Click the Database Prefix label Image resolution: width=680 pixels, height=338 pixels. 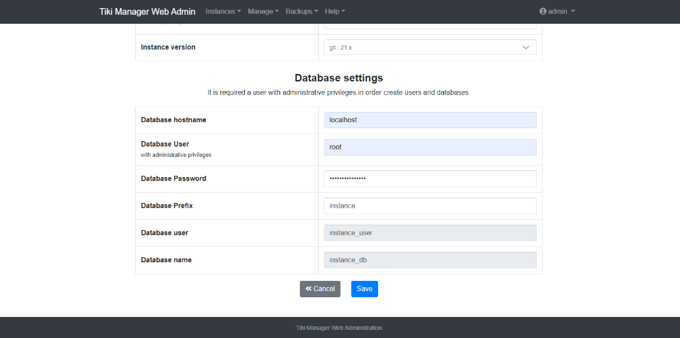(167, 206)
